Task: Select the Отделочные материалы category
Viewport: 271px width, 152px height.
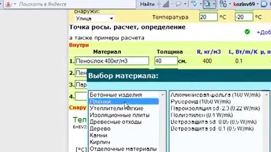Action: pos(124,149)
